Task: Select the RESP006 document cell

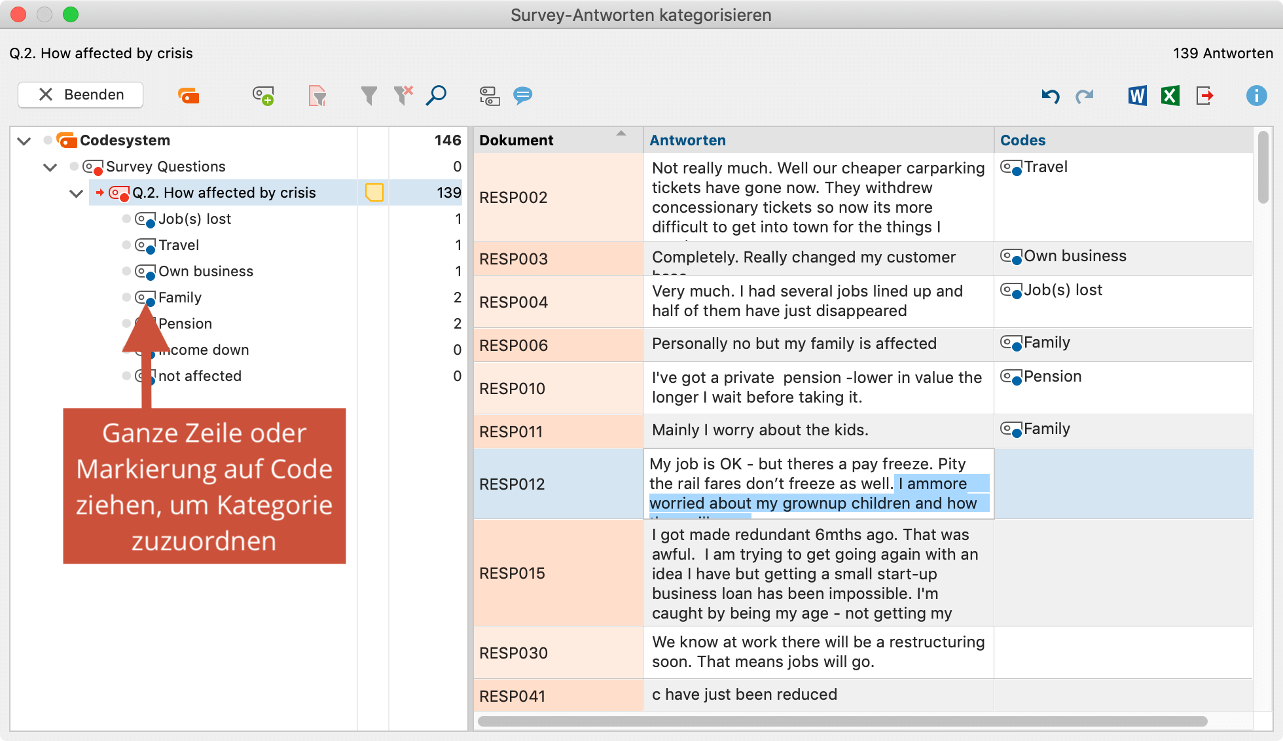Action: 558,345
